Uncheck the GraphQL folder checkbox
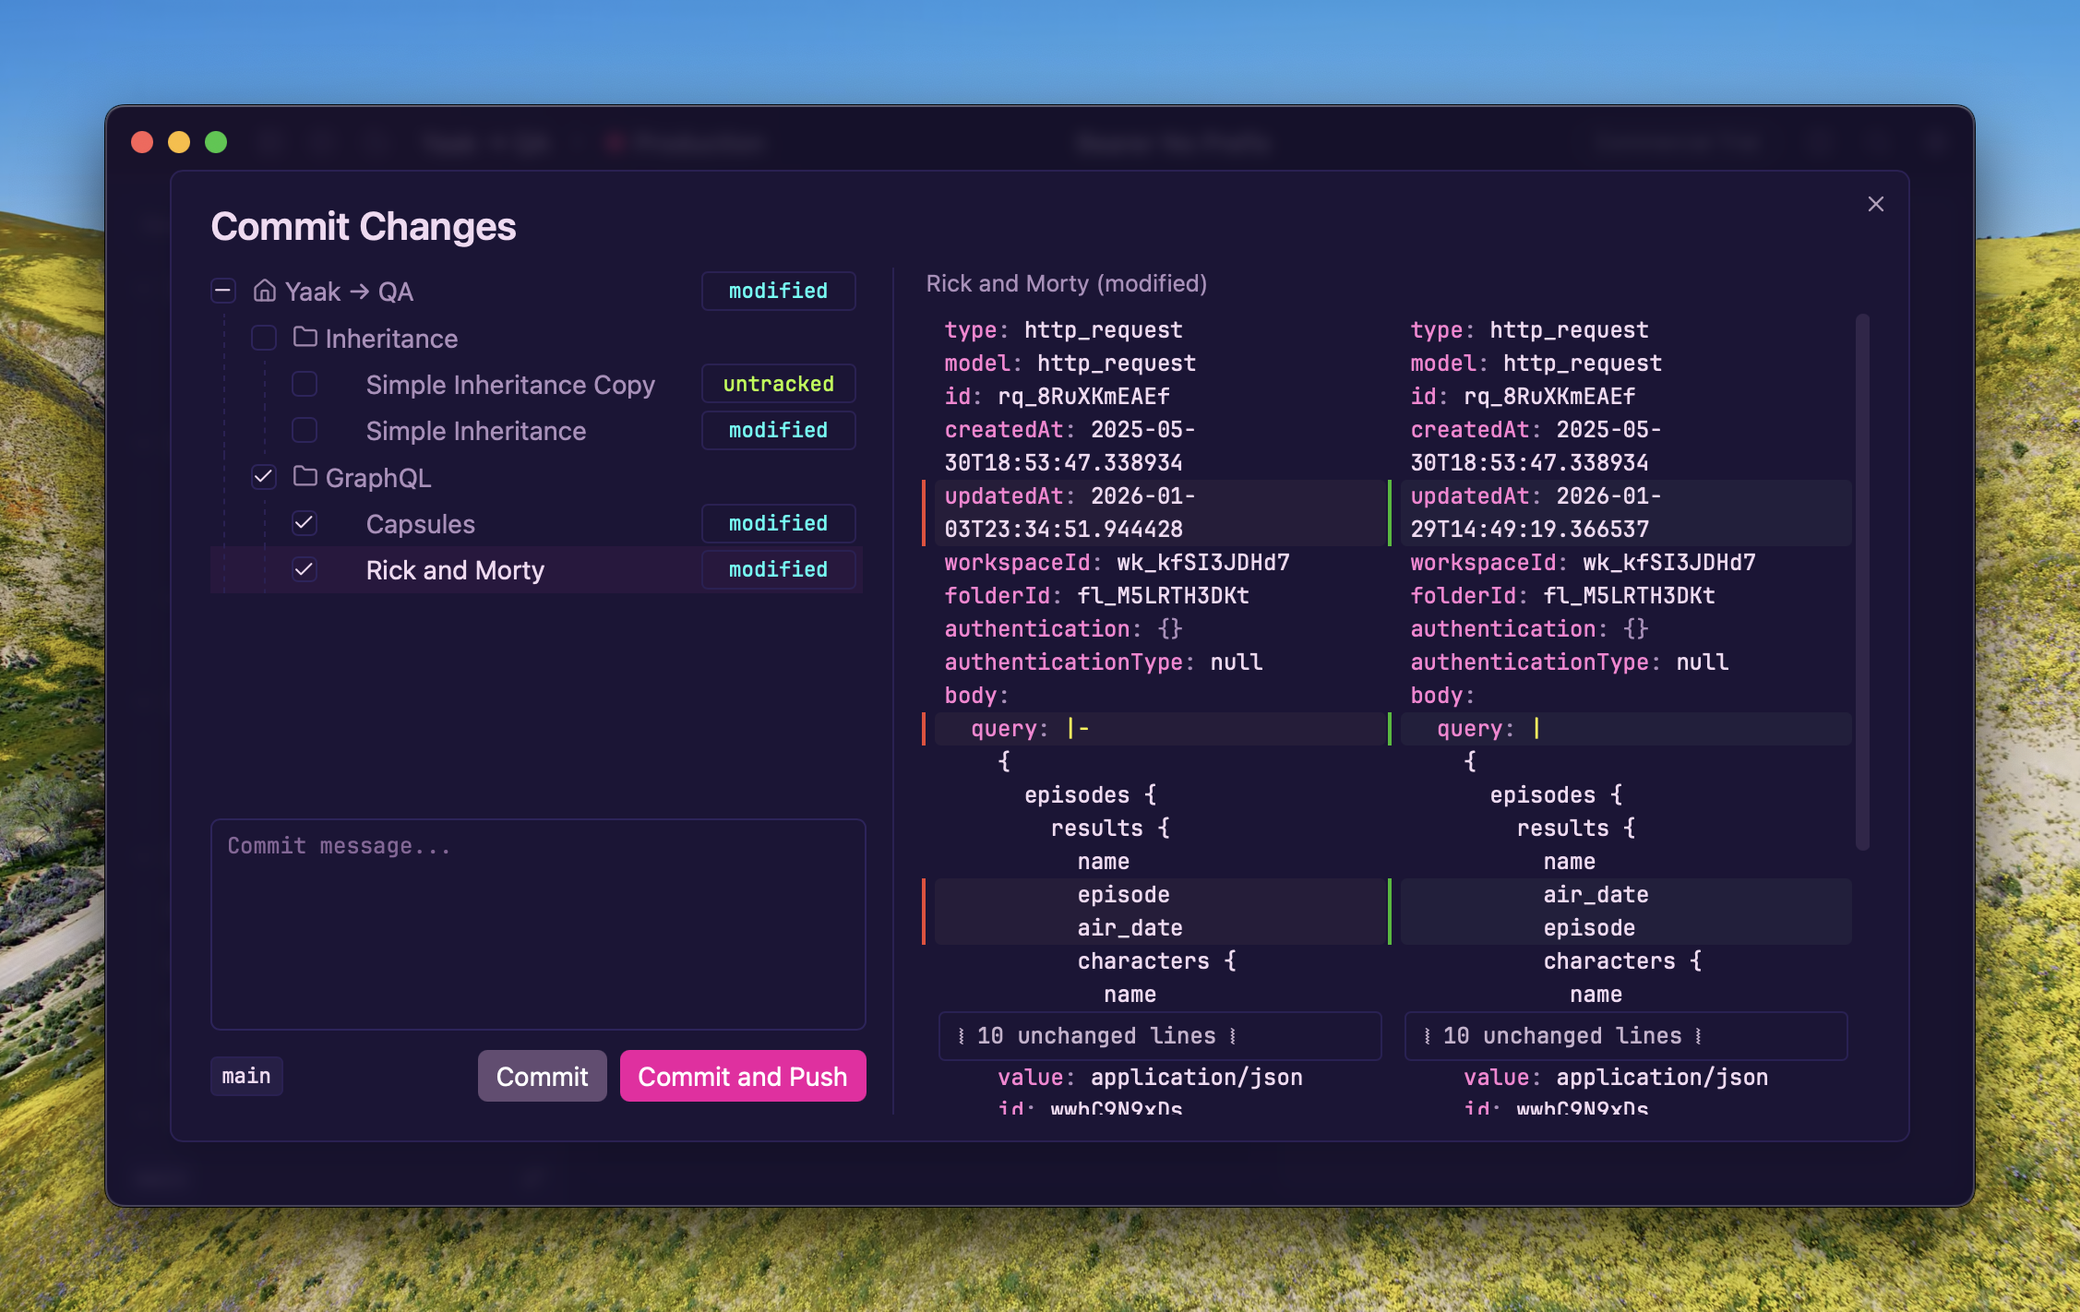The image size is (2080, 1312). pos(264,477)
